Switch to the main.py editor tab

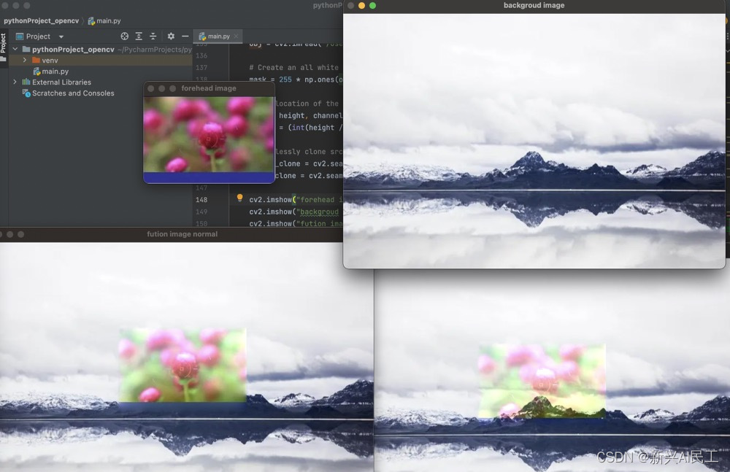(x=218, y=36)
